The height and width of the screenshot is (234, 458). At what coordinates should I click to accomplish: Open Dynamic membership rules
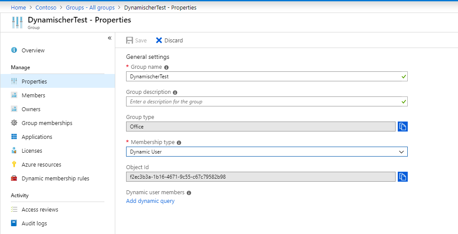(55, 178)
